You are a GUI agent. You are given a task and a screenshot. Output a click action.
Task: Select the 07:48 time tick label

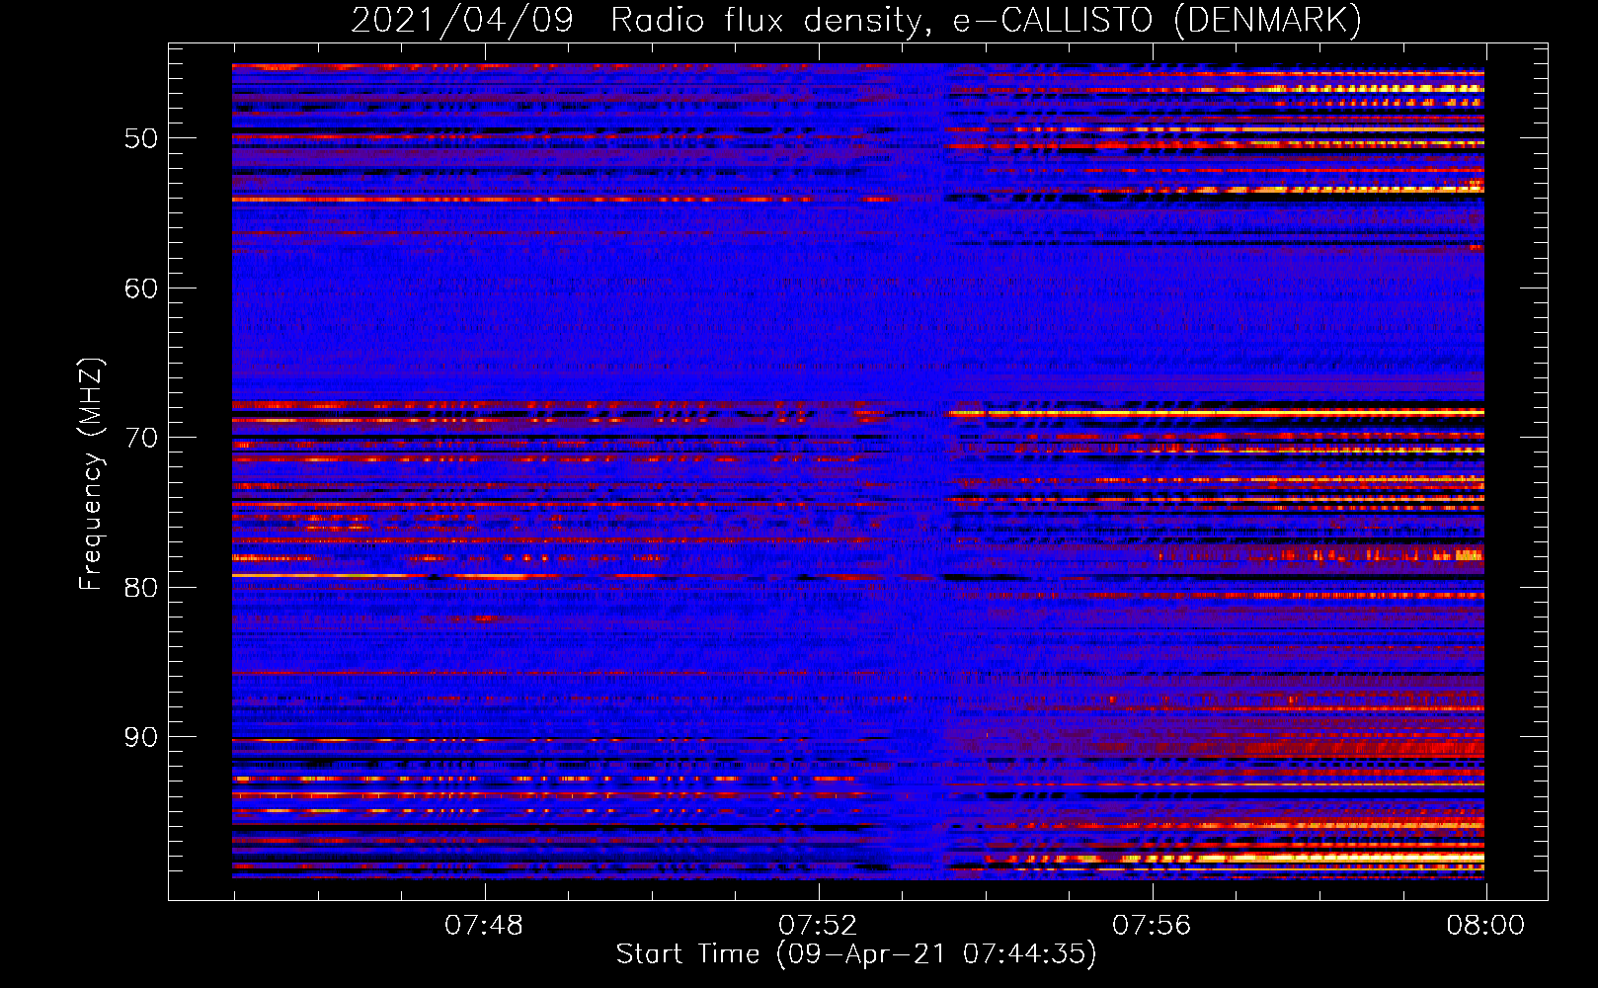click(484, 926)
